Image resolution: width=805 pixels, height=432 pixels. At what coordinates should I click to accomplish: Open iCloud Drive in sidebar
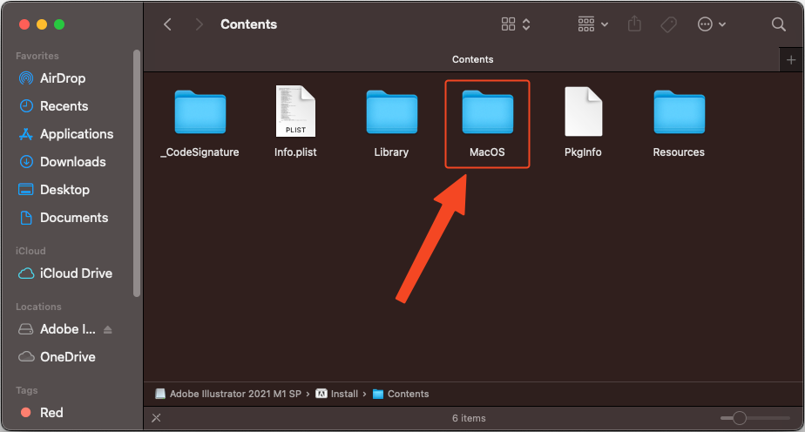pos(76,273)
